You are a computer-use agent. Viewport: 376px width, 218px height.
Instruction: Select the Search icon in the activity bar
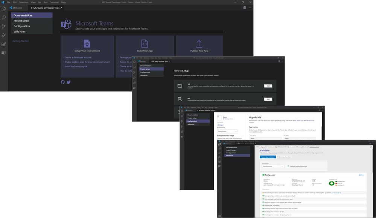click(x=4, y=17)
